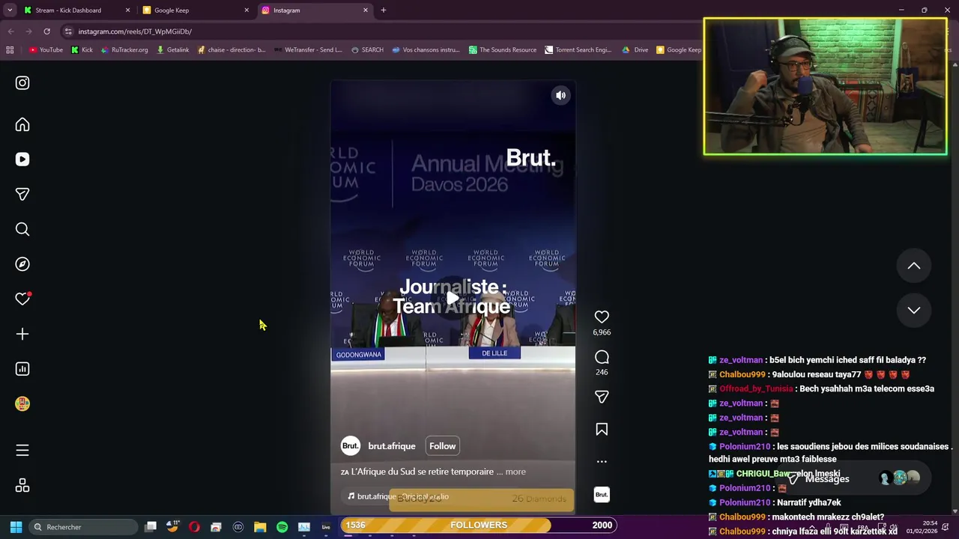Toggle the reel audio speaker button

560,95
